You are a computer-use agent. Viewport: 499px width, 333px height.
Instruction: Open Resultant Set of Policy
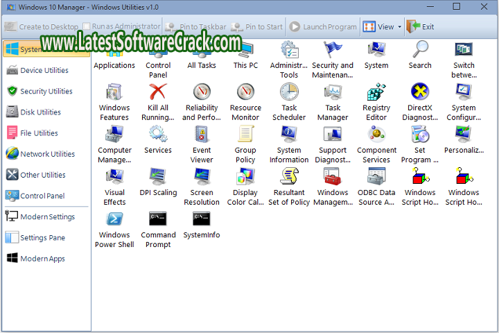click(x=289, y=187)
